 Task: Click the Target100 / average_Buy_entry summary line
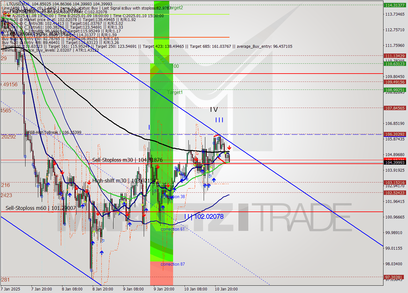tap(147, 46)
